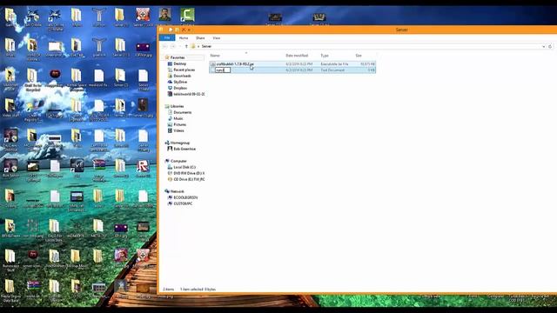Select the portrait photo desktop icon
Viewport: 557px width, 313px height.
(x=164, y=16)
